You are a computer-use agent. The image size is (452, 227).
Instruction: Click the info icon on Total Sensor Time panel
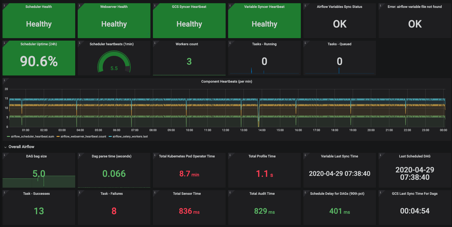point(155,192)
